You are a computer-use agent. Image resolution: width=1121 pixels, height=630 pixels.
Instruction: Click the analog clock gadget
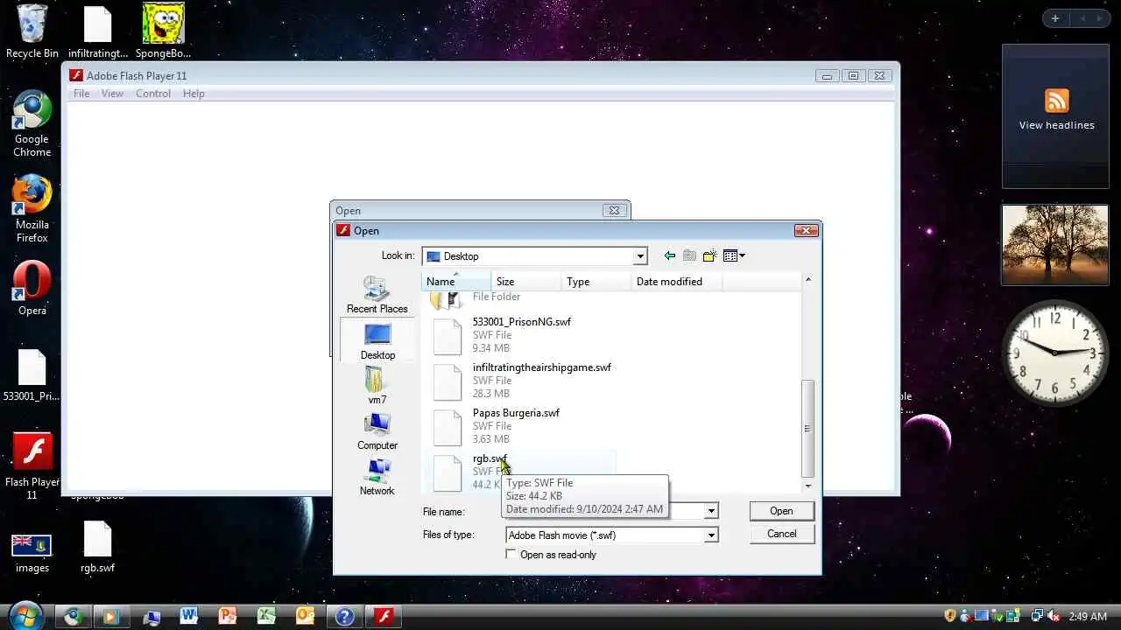point(1055,353)
